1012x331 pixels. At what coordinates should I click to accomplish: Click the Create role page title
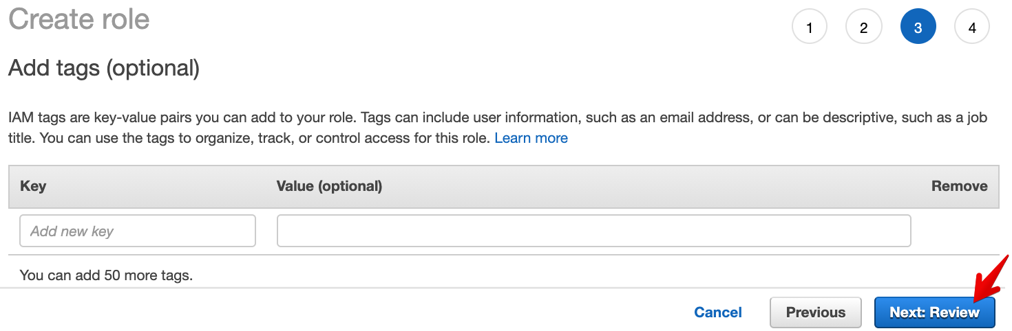pos(79,19)
